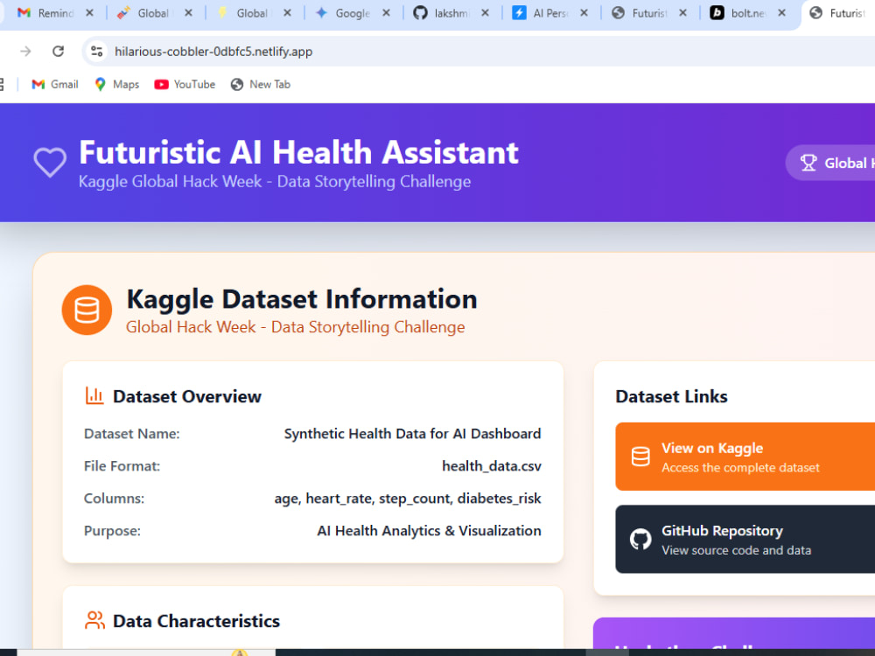Image resolution: width=875 pixels, height=656 pixels.
Task: Close the Google tab
Action: 386,13
